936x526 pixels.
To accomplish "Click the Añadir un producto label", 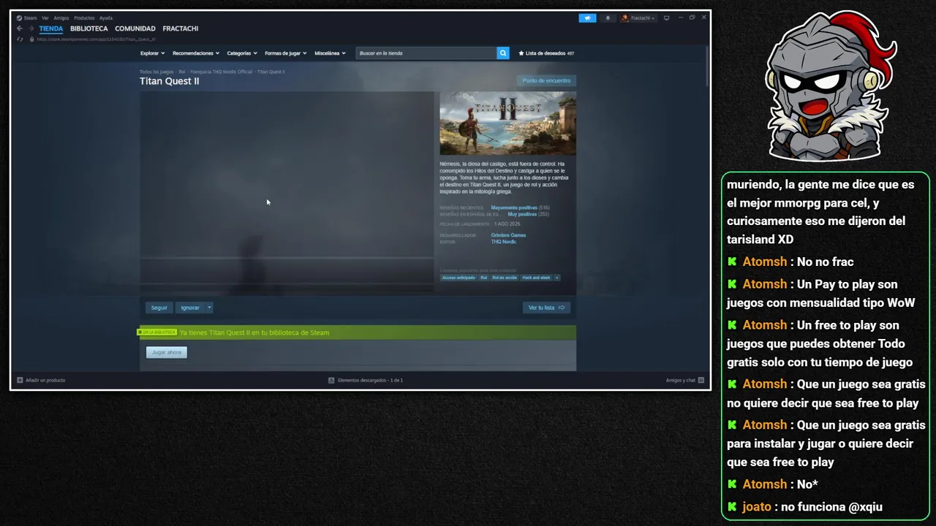I will [x=45, y=380].
